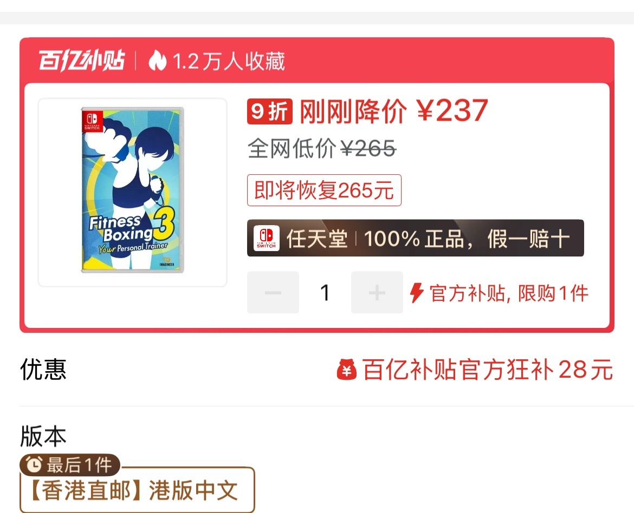Screen dimensions: 634x513
Task: Click the alarm clock icon in 最后1件 badge
Action: pyautogui.click(x=34, y=464)
